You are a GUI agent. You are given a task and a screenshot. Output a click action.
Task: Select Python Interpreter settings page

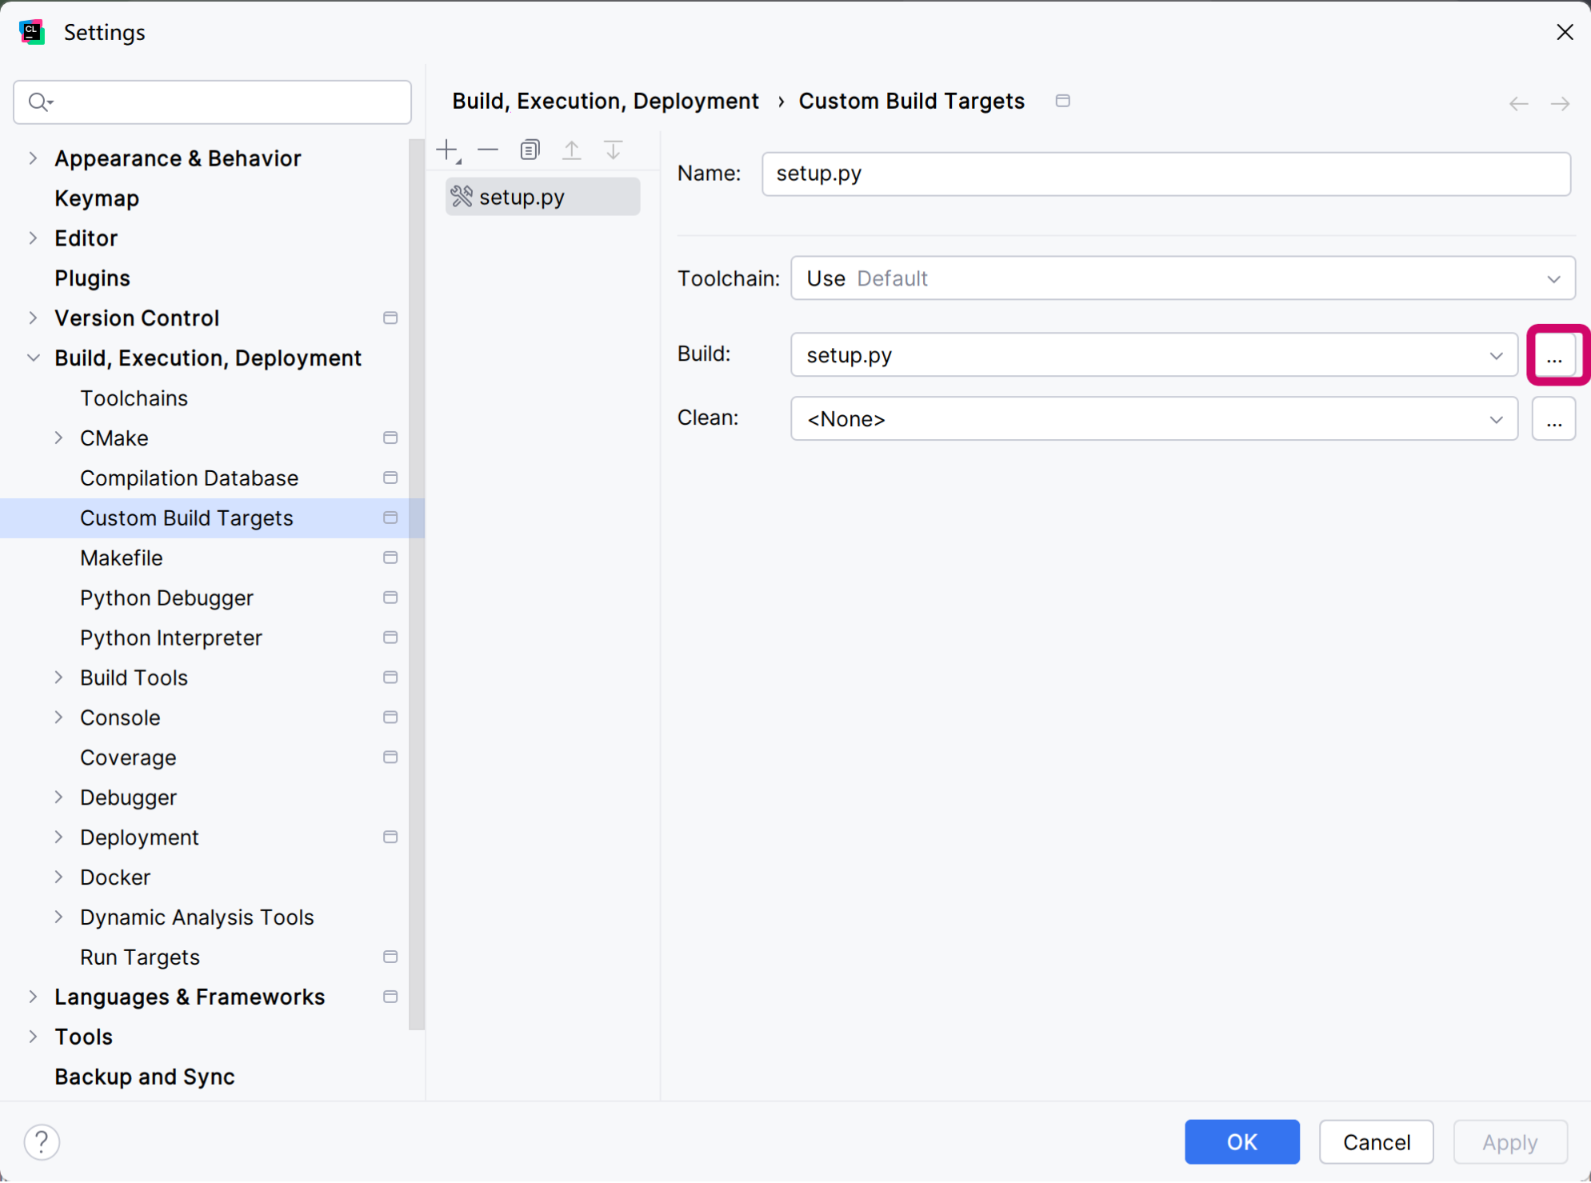tap(171, 638)
